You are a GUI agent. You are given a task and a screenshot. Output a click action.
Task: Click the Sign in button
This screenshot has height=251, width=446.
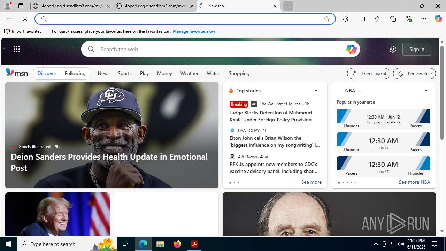click(x=417, y=49)
